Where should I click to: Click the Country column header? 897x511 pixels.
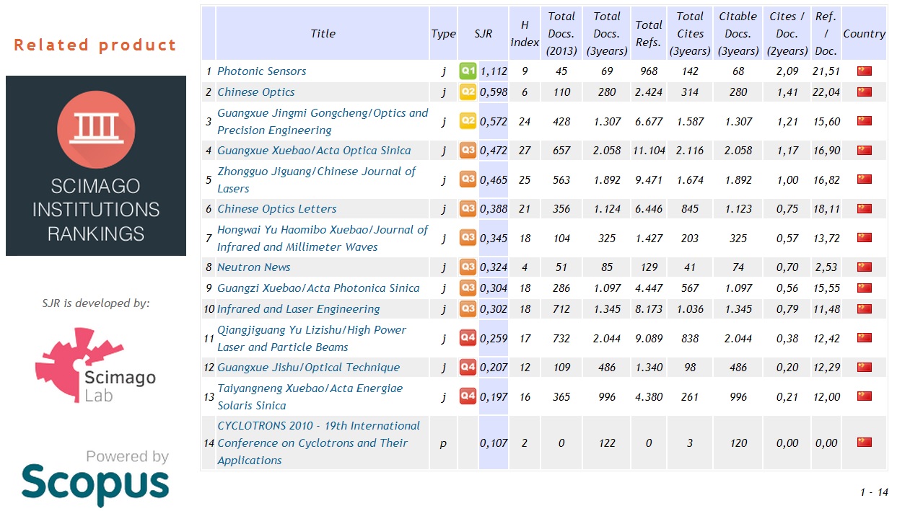[864, 34]
